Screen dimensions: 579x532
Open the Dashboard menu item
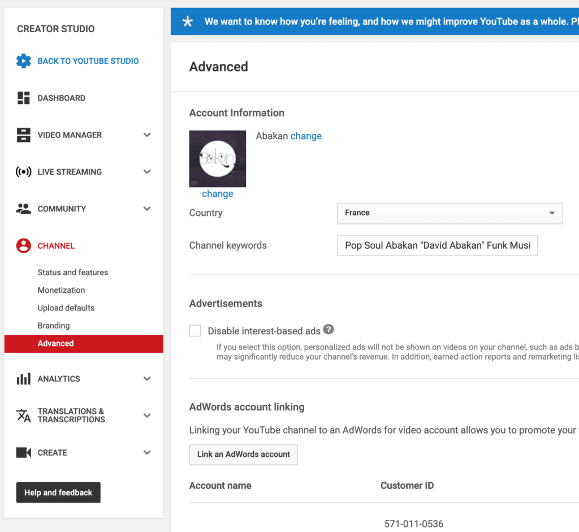click(x=61, y=98)
